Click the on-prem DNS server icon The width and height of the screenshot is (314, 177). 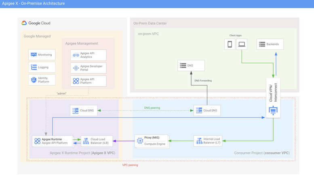click(x=183, y=66)
